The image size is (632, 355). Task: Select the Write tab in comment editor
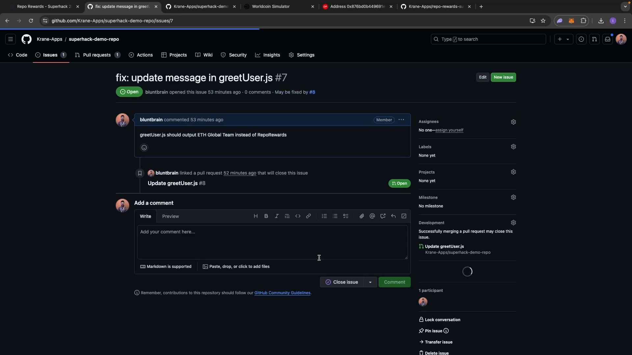[x=145, y=216]
